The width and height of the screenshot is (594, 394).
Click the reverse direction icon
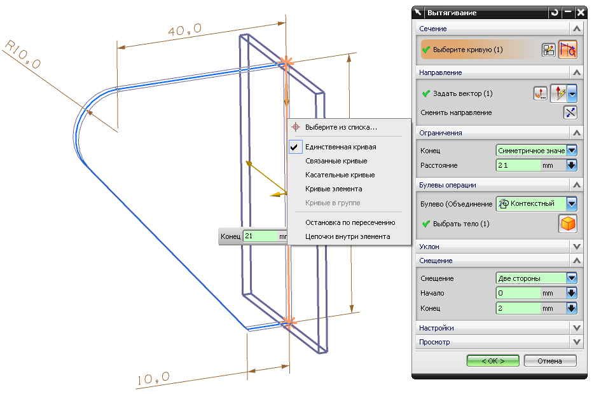(x=570, y=112)
